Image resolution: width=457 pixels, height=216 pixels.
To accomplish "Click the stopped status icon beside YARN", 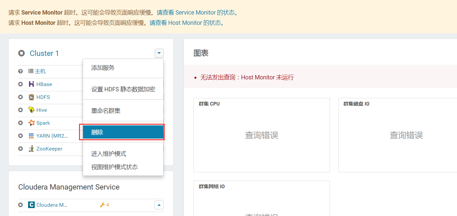I will pos(21,136).
